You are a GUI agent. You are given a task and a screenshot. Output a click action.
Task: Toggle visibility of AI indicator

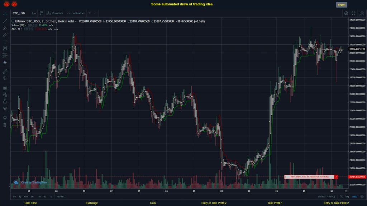pyautogui.click(x=25, y=29)
